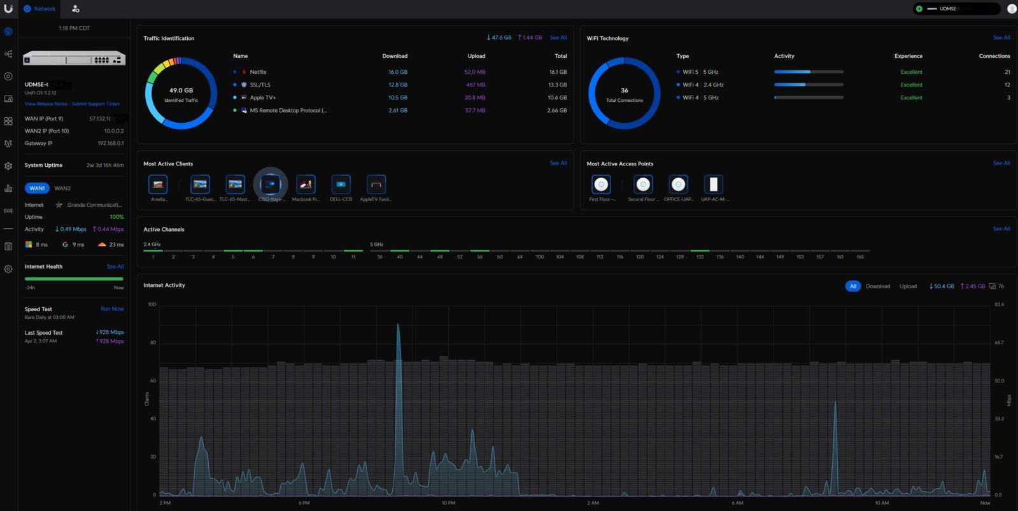See All Most Active Access Points

click(x=1001, y=163)
